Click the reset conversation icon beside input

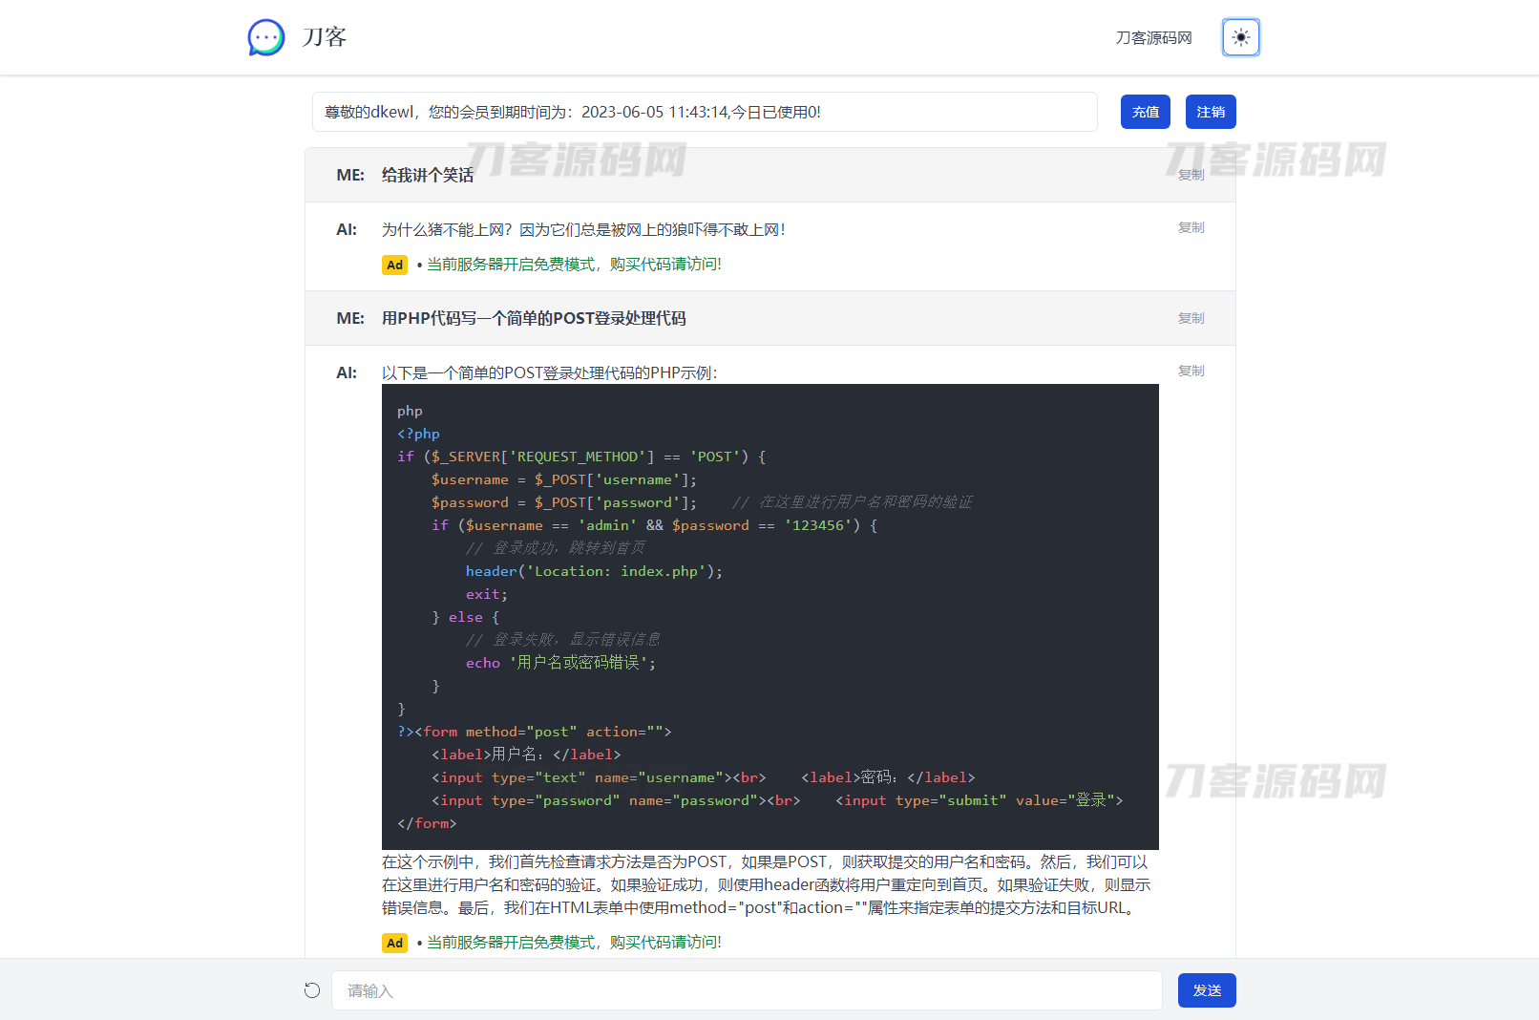coord(312,990)
